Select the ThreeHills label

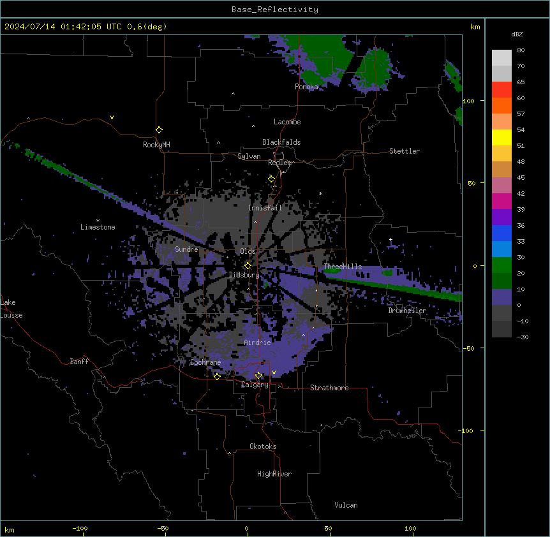[343, 267]
